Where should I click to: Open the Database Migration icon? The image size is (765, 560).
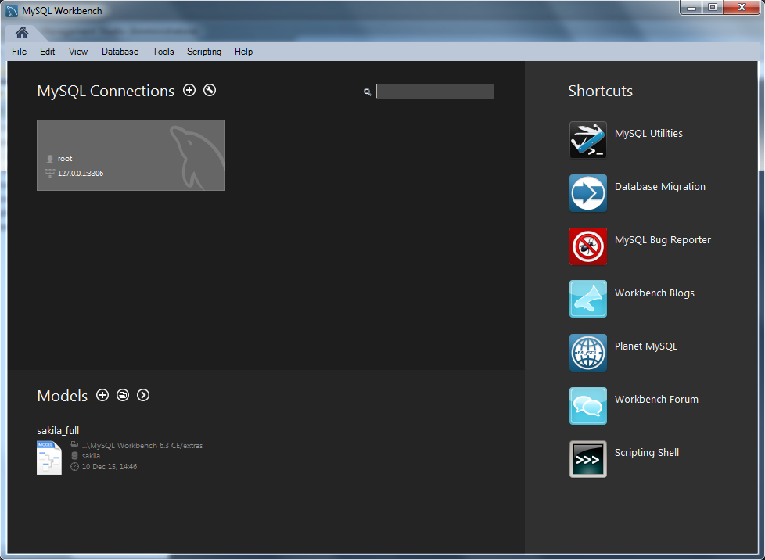pyautogui.click(x=588, y=192)
